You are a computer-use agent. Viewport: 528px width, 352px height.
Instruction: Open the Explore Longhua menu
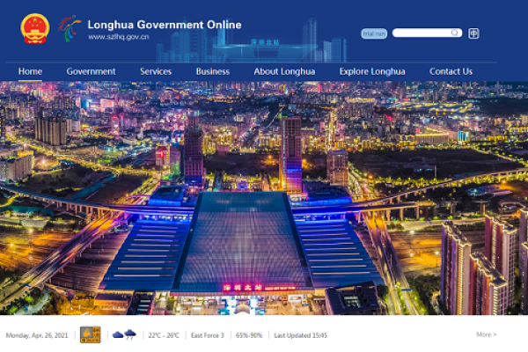point(372,71)
